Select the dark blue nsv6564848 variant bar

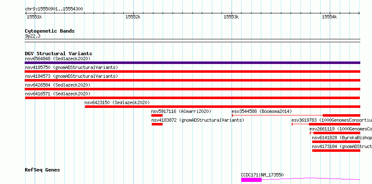click(192, 63)
